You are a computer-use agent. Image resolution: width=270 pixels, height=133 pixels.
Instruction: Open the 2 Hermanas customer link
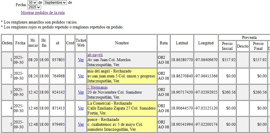tap(97, 88)
